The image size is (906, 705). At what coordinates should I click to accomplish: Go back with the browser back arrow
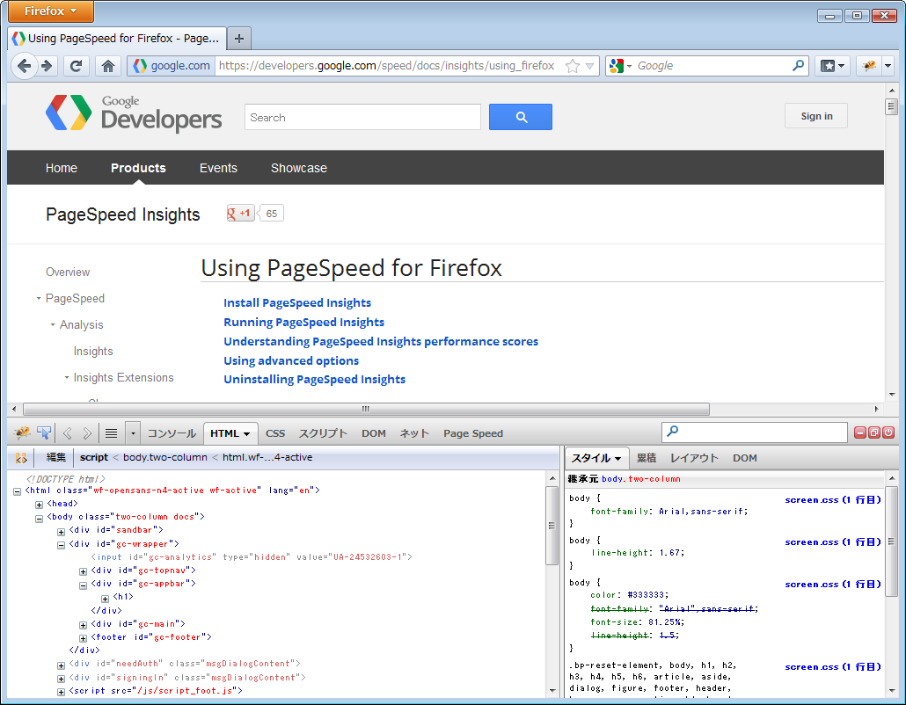(x=25, y=66)
